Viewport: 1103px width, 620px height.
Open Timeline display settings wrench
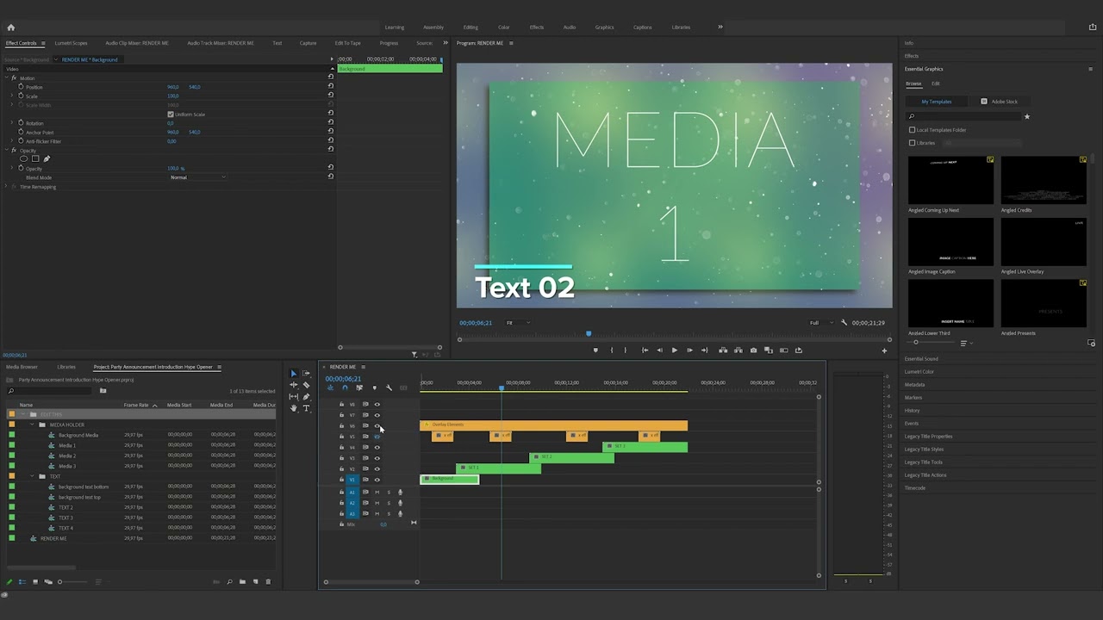[389, 388]
